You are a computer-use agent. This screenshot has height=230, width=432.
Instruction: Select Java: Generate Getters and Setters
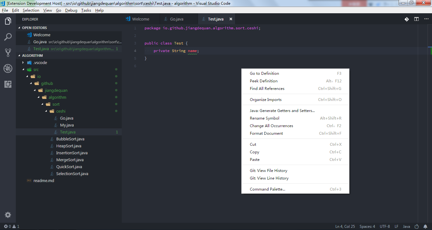click(295, 111)
